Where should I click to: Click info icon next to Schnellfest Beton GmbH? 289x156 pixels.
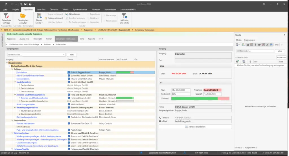point(69,76)
